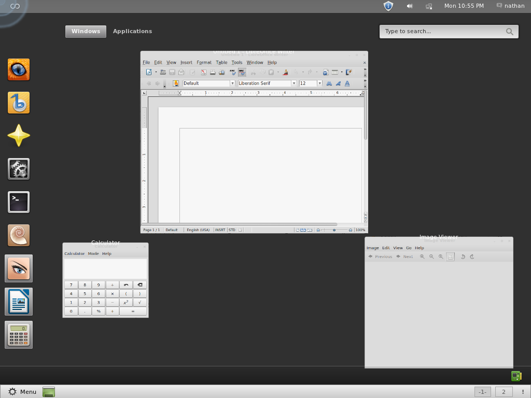This screenshot has width=531, height=398.
Task: Select the Paste icon in Writer's toolbar
Action: coord(271,72)
